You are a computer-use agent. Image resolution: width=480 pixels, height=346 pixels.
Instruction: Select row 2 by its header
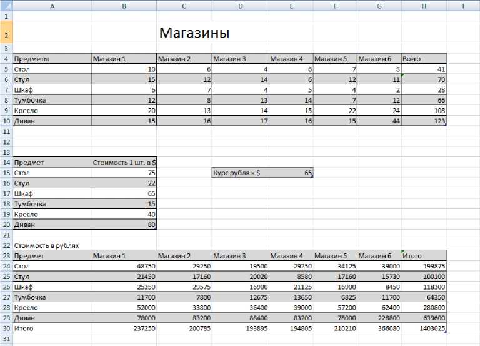click(6, 32)
